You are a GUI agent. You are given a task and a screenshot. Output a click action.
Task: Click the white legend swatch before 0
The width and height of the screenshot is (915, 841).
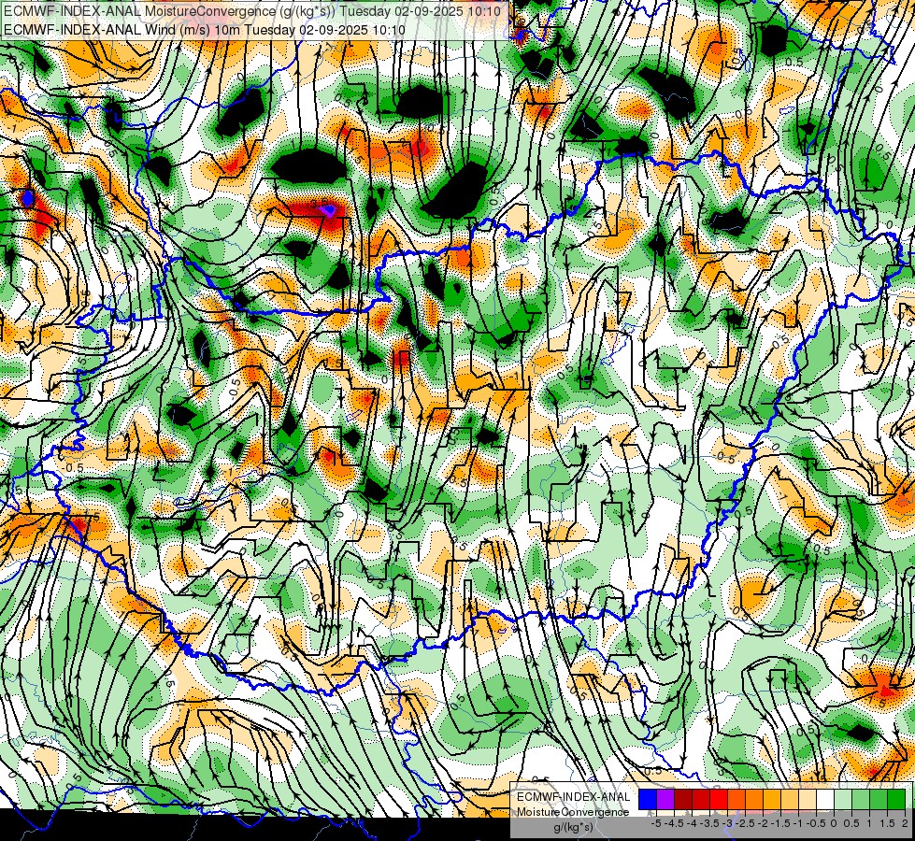tap(825, 799)
